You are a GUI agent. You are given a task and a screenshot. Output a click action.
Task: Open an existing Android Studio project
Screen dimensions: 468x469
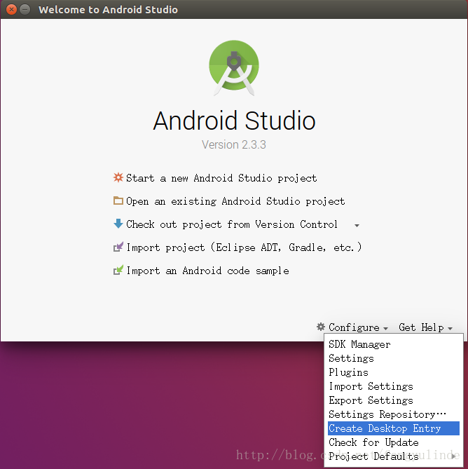tap(235, 201)
